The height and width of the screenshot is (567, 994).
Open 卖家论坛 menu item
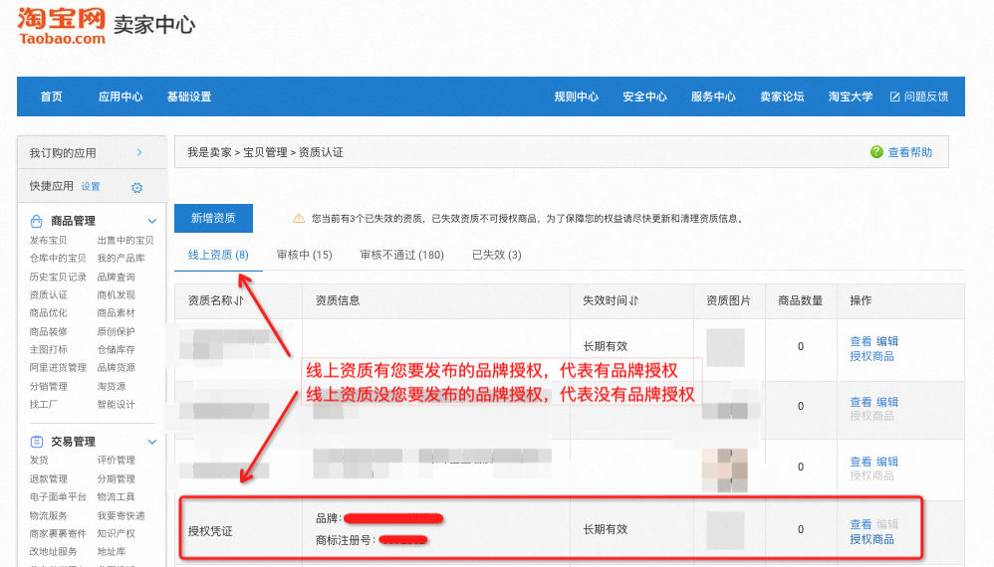coord(782,96)
